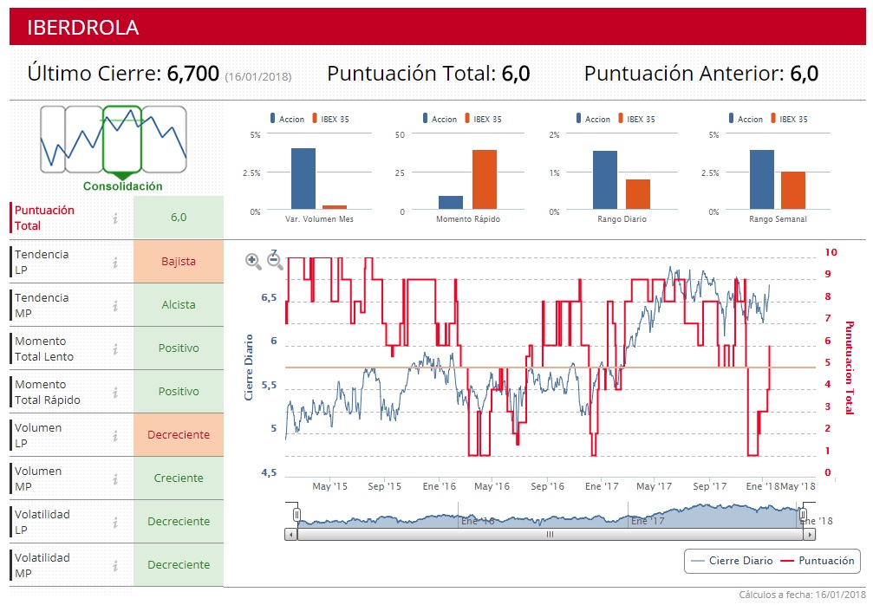Toggle Accion legend in Rango Diario chart
Image resolution: width=873 pixels, height=605 pixels.
click(x=594, y=119)
